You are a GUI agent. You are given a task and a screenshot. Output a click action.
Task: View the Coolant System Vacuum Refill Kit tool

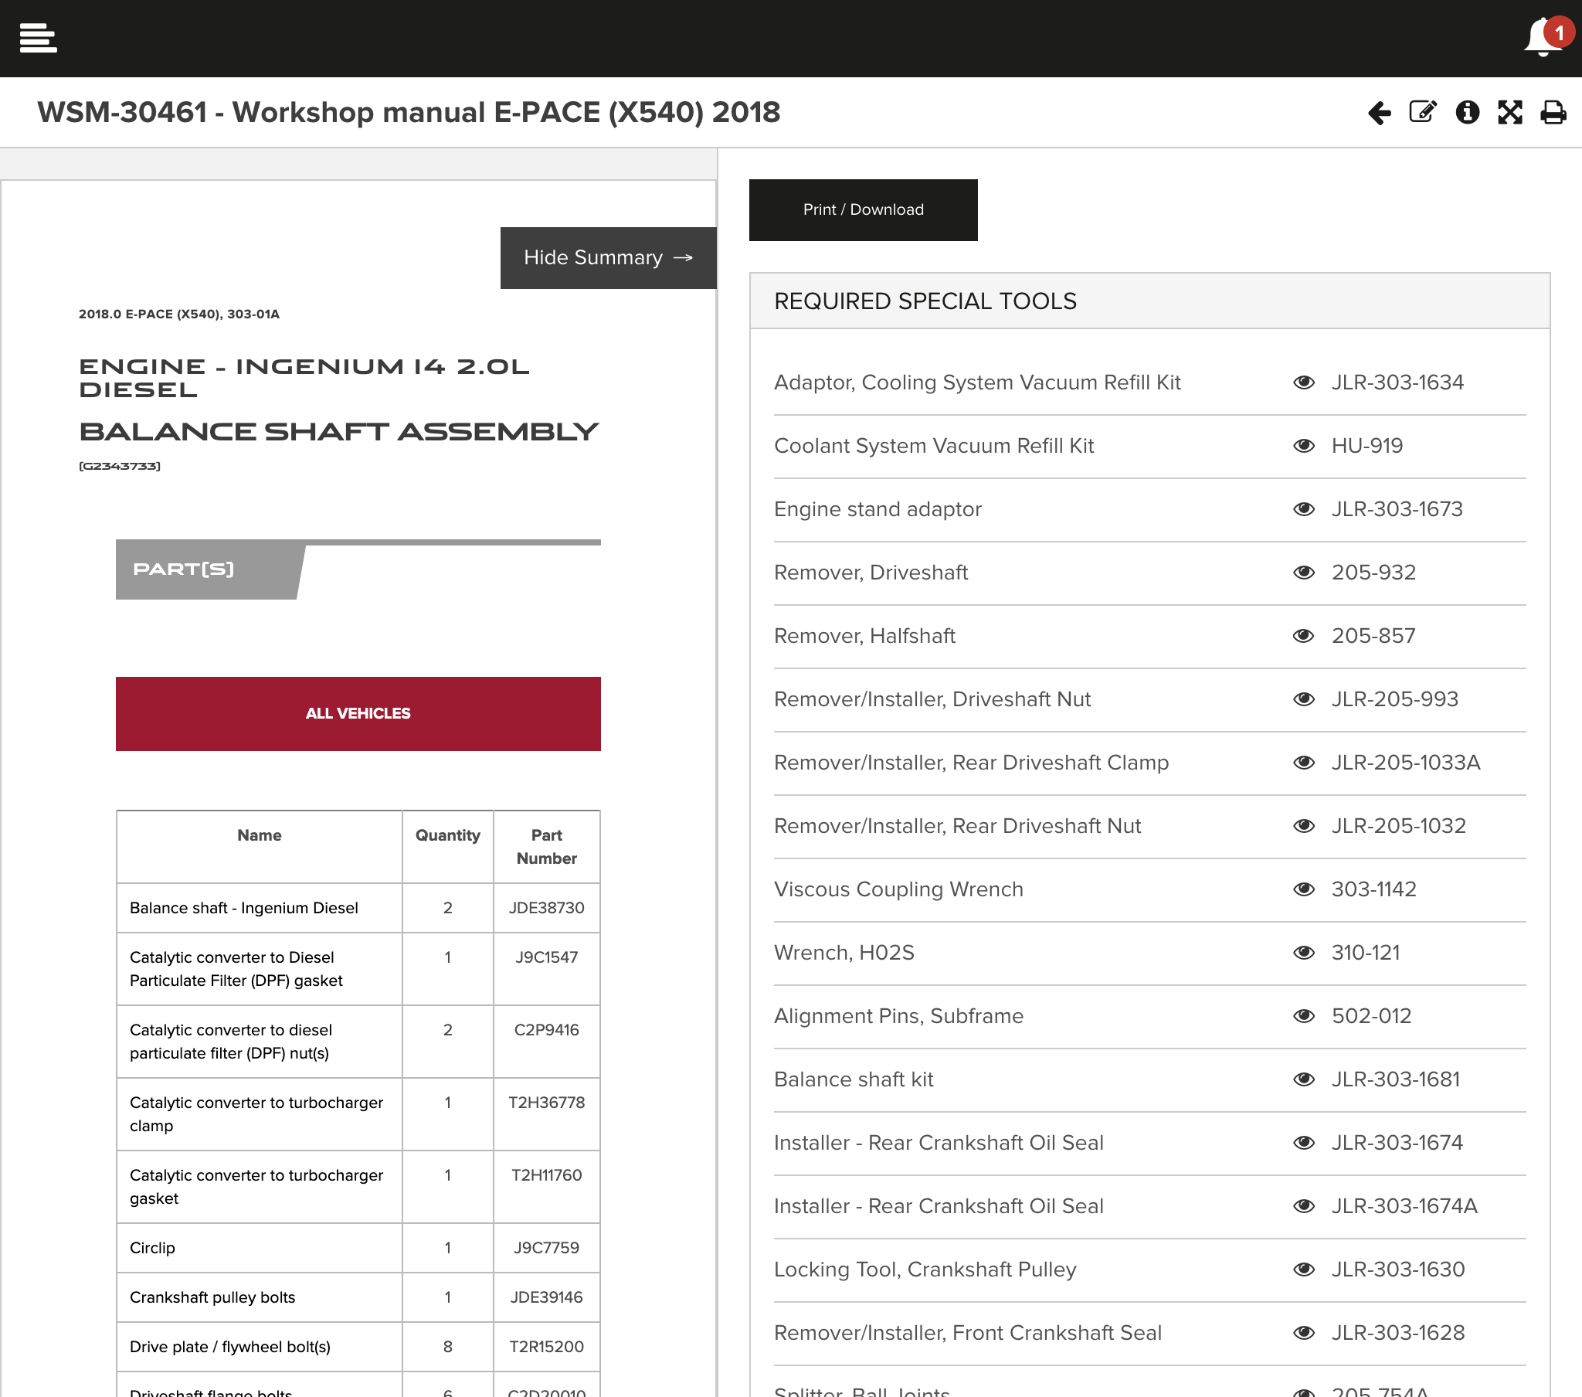(1304, 446)
